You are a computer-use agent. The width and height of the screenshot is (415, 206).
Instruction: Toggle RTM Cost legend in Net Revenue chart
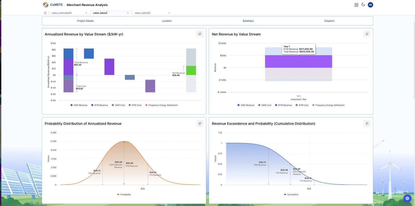point(302,105)
